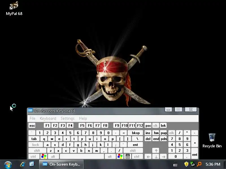Minimize the On-Screen Keyboard window
The width and height of the screenshot is (226, 169).
[168, 110]
